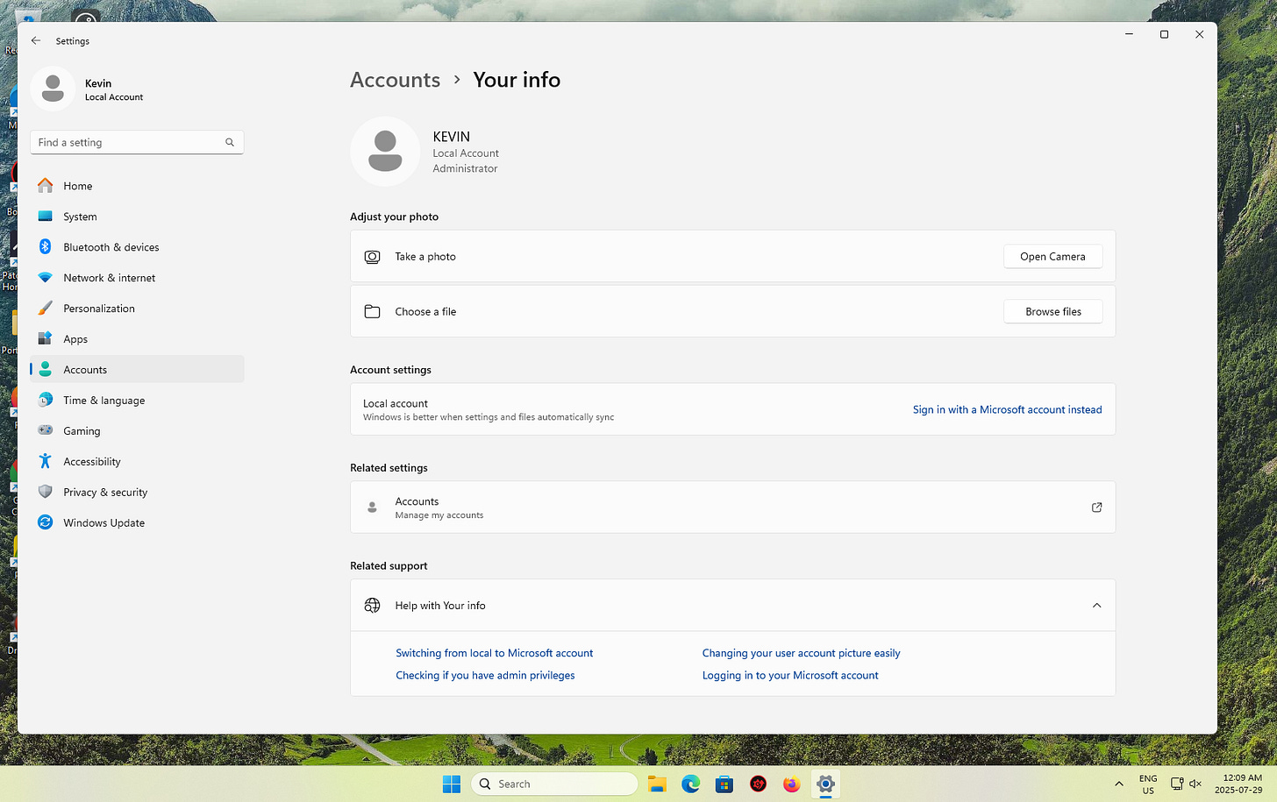Click the Time & language clock icon
The width and height of the screenshot is (1277, 802).
coord(46,400)
